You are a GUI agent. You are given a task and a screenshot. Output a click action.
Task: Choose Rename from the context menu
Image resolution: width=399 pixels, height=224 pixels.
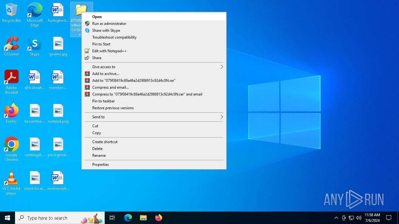coord(154,156)
